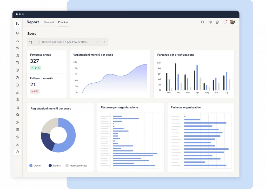The height and width of the screenshot is (189, 266).
Task: Click the Uomo legend color dot
Action: 31,165
